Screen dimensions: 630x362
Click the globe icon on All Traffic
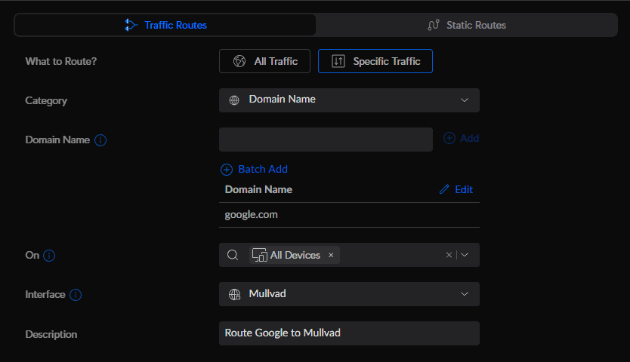tap(239, 61)
